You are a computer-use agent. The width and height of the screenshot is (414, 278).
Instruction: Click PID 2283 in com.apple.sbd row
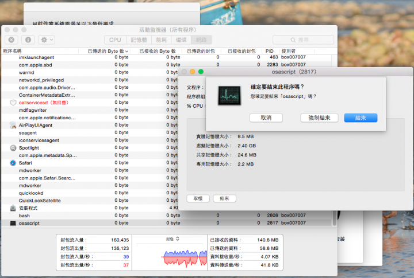(272, 65)
